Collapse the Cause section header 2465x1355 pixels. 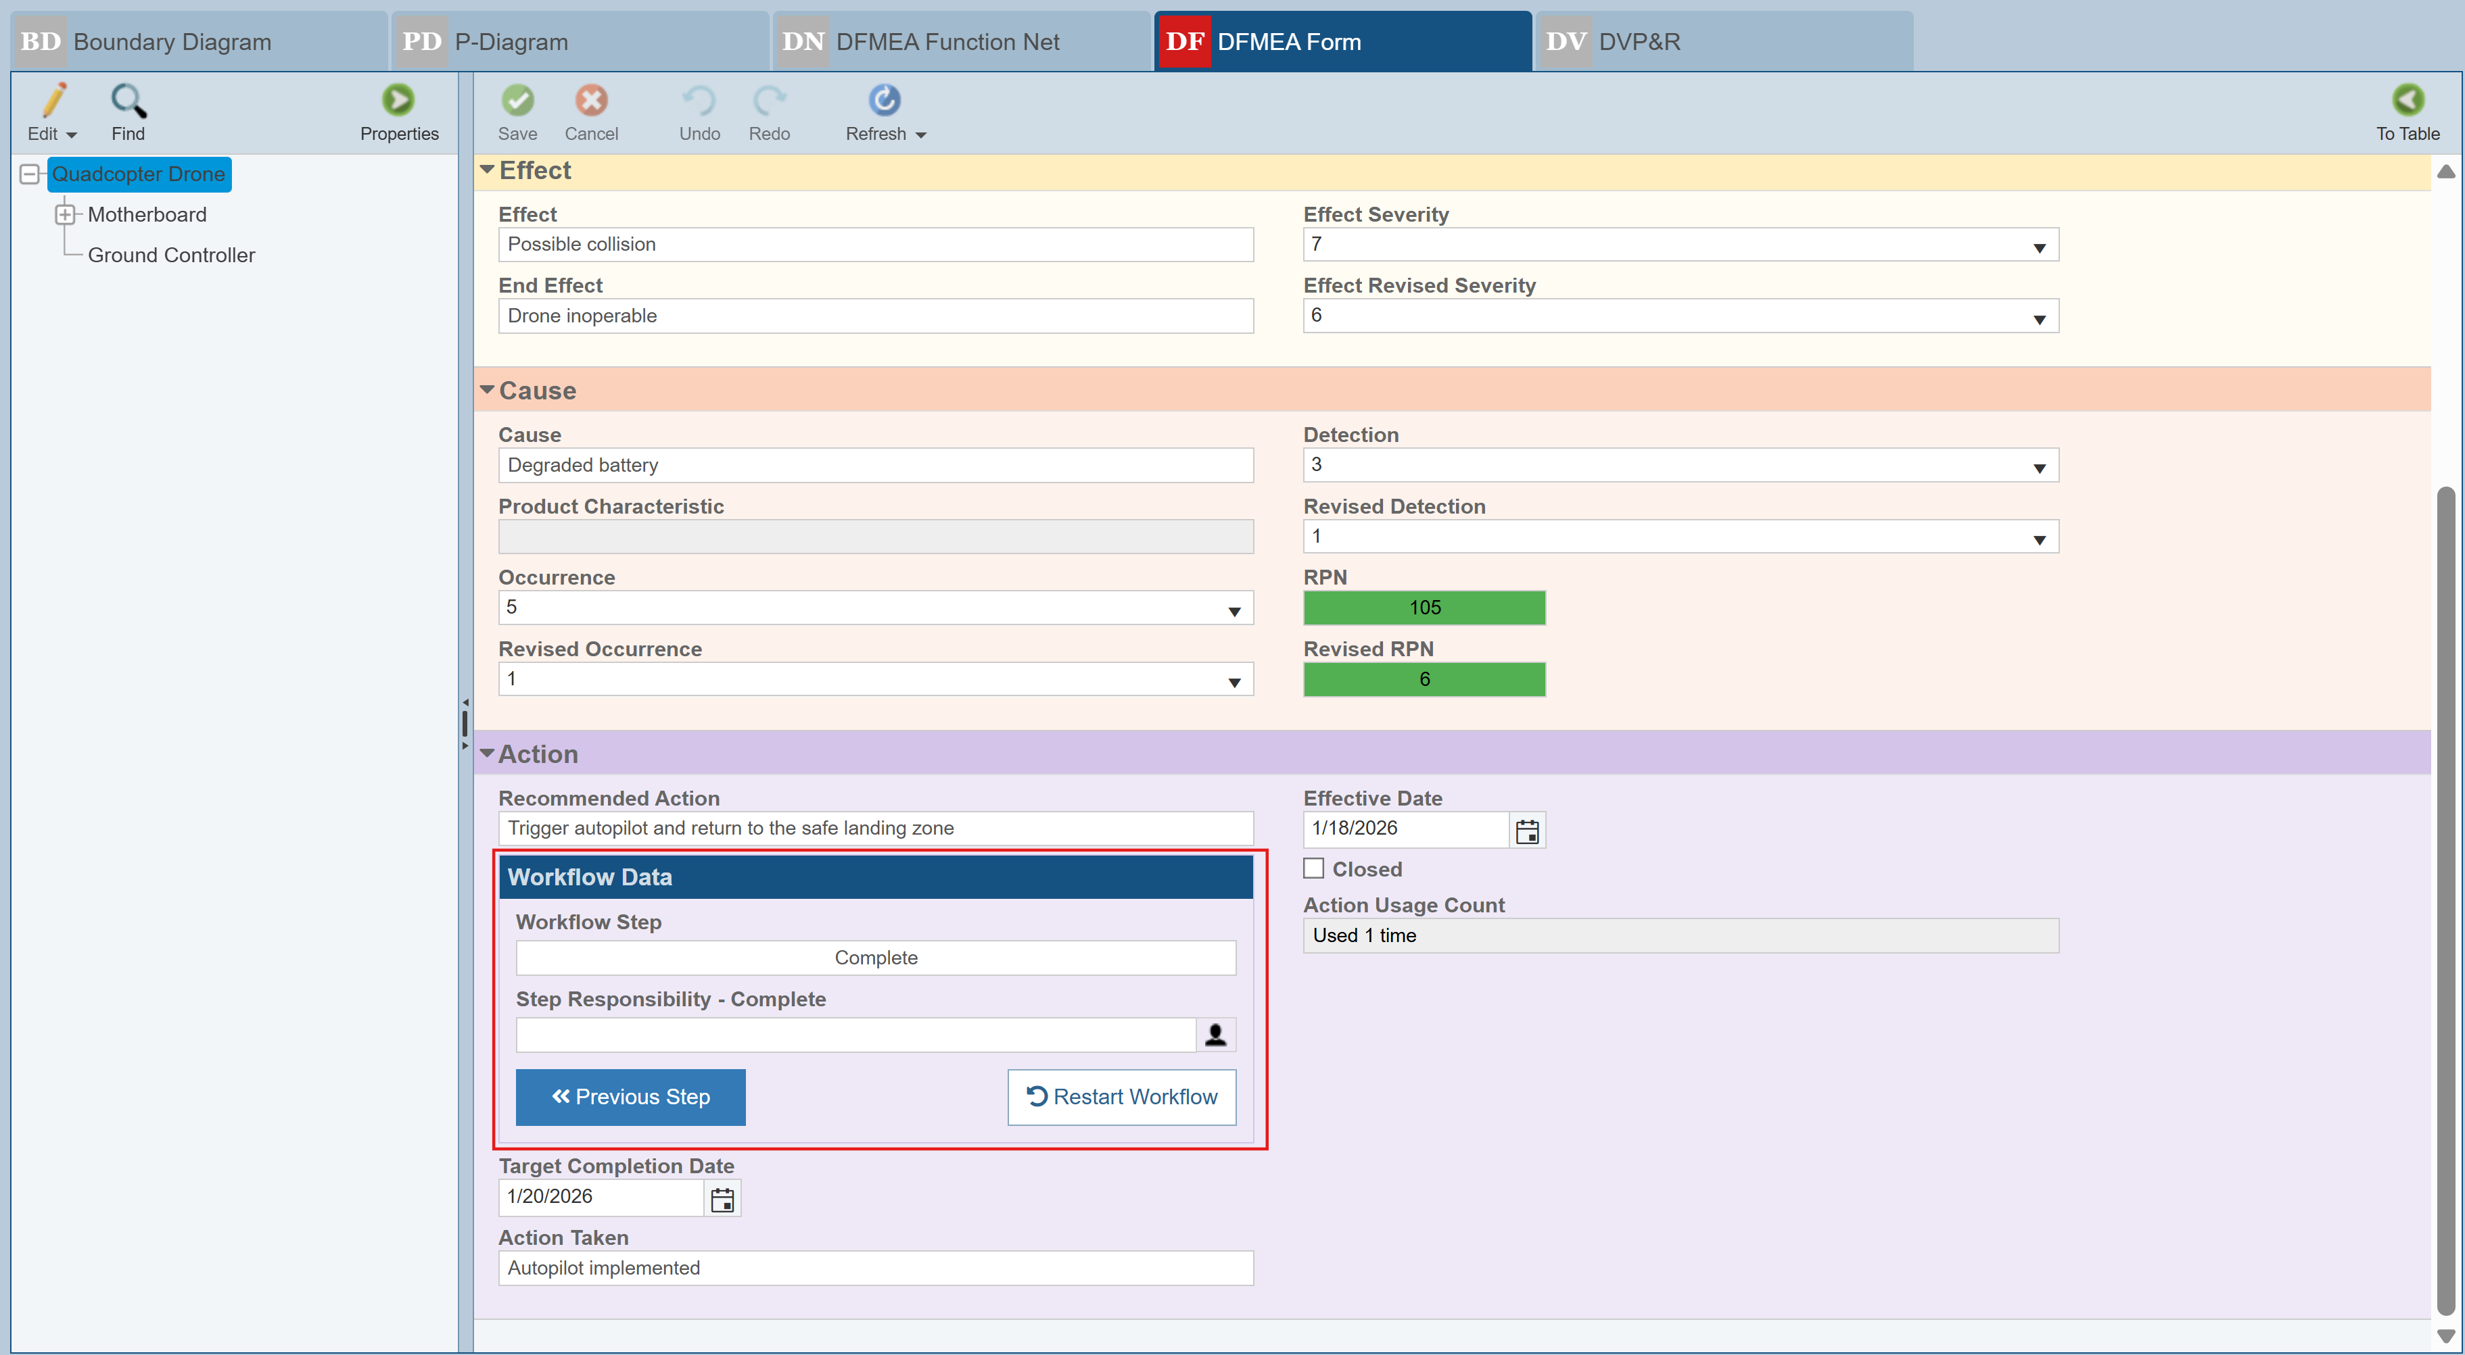click(487, 390)
